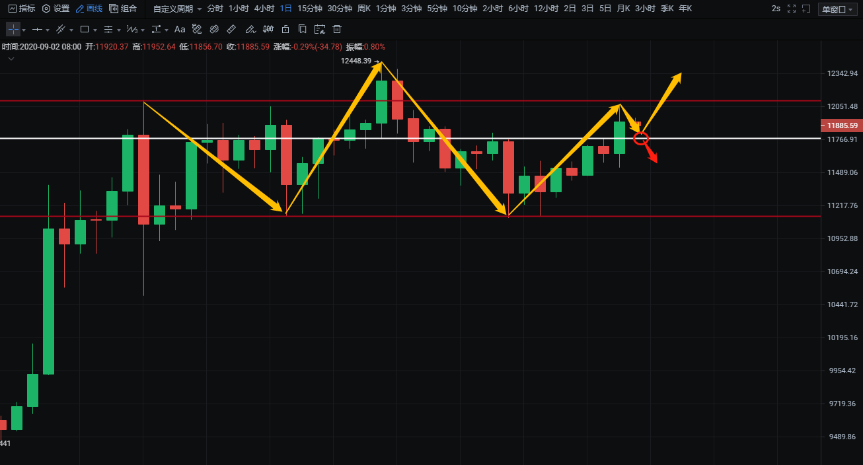The height and width of the screenshot is (465, 863).
Task: Click the lock drawings icon
Action: click(x=285, y=30)
